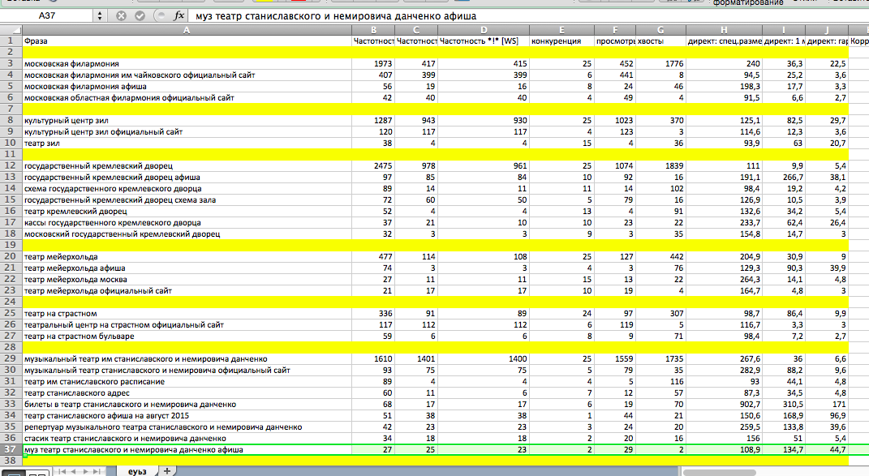Screen dimensions: 869x476
Task: Select column B header
Action: coord(373,30)
